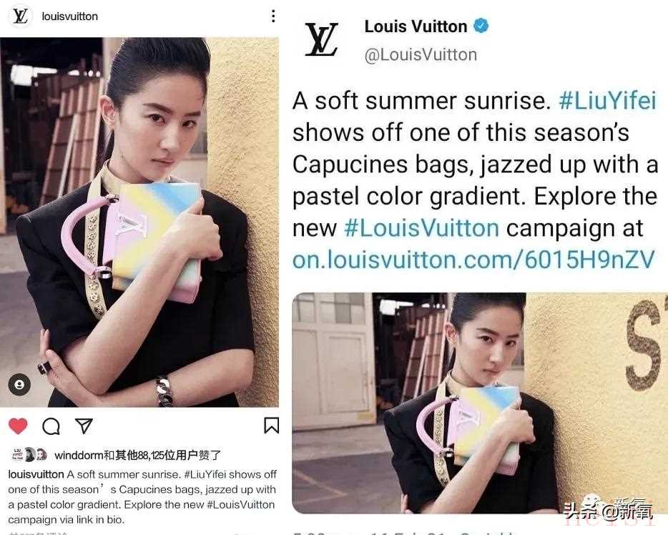Share the post via the paper plane icon
This screenshot has width=668, height=535.
[x=84, y=426]
